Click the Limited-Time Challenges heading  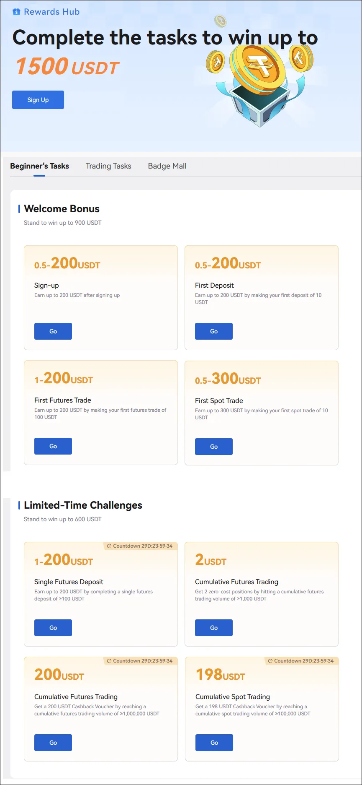(83, 505)
